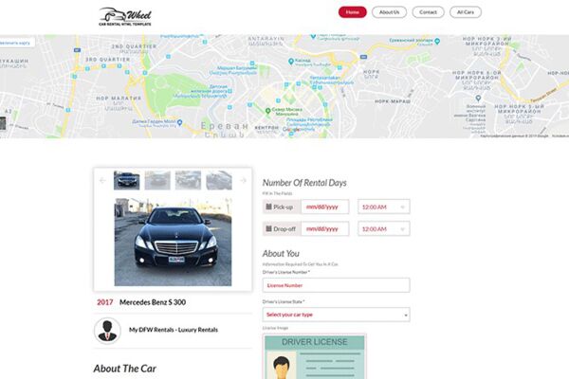Open the Contact page
This screenshot has width=569, height=379.
tap(428, 12)
